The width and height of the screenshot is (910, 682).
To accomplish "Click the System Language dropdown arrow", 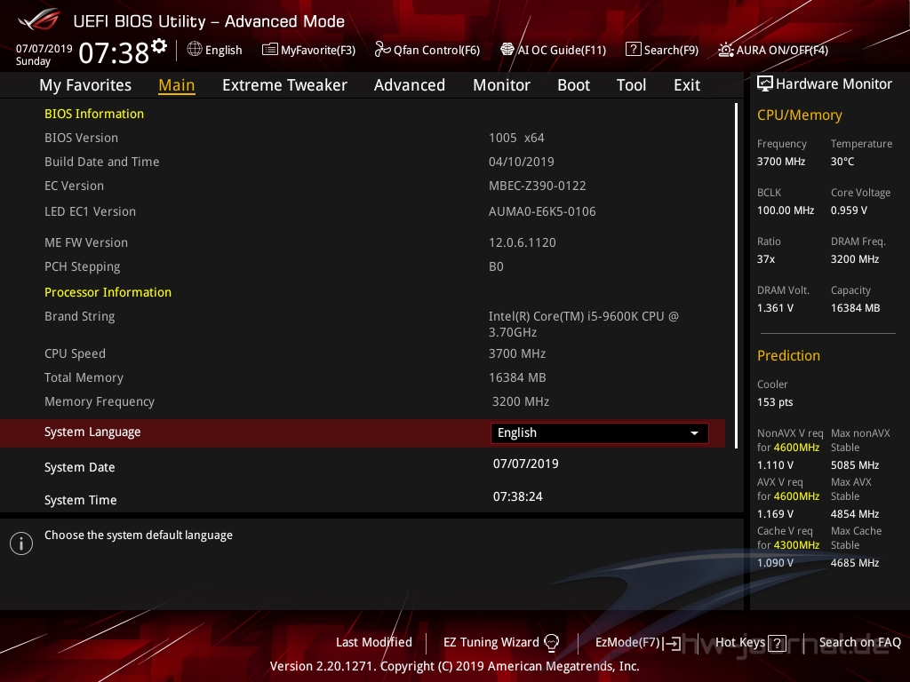I will pos(694,433).
